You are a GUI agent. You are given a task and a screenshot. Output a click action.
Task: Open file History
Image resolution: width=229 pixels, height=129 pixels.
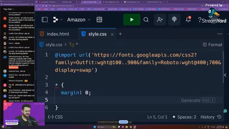click(x=211, y=117)
